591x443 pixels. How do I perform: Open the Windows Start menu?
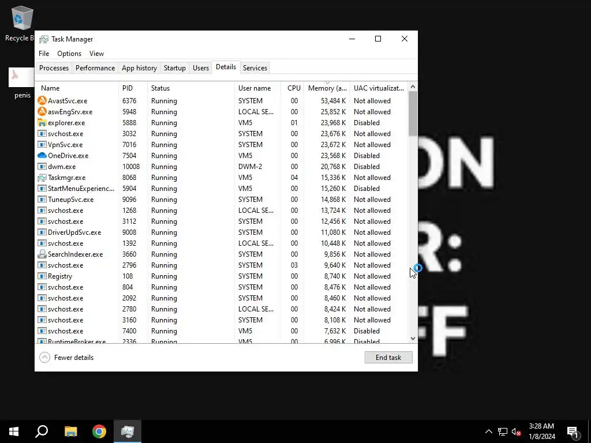(x=14, y=431)
